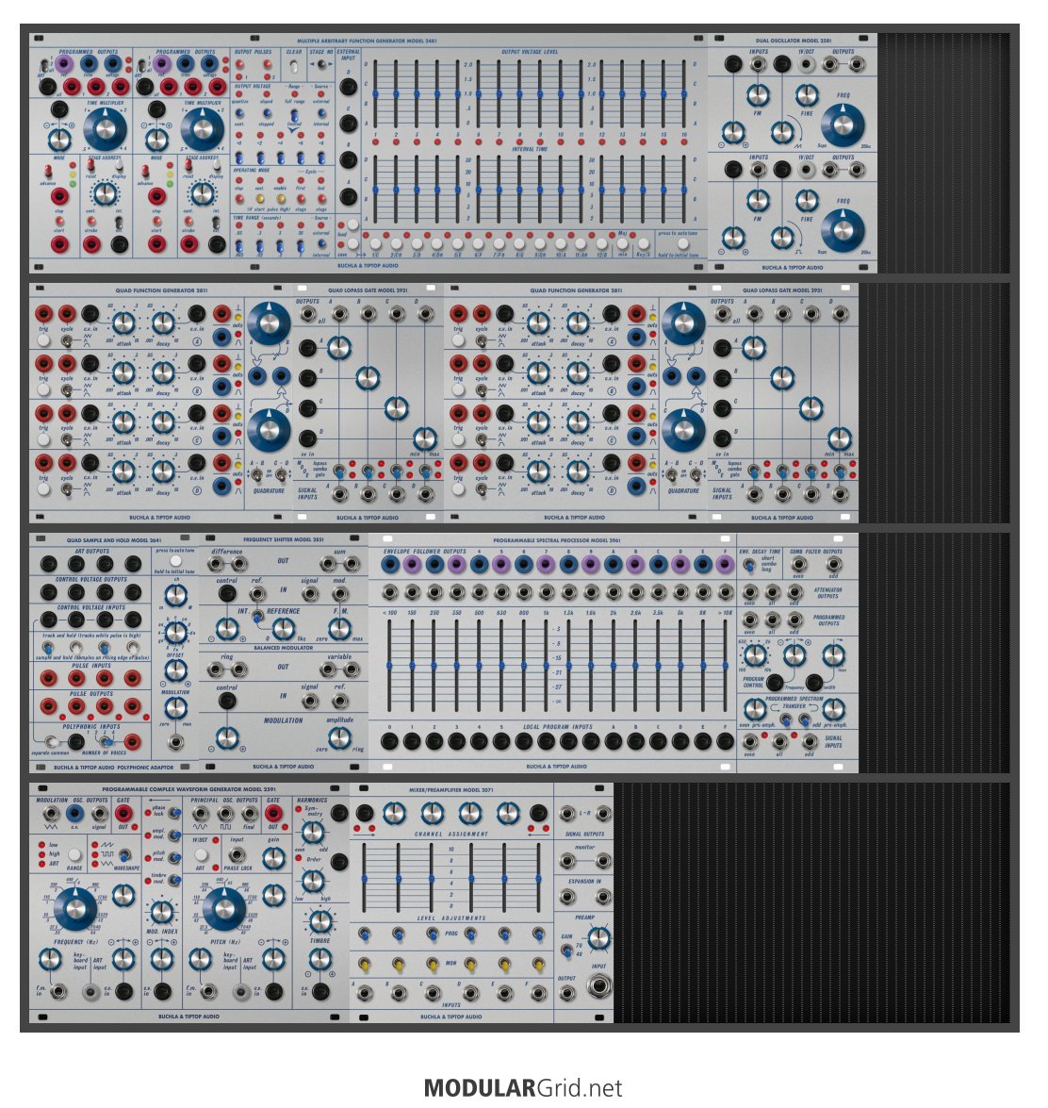Adjust the >10K band slider on 296t

coord(726,666)
